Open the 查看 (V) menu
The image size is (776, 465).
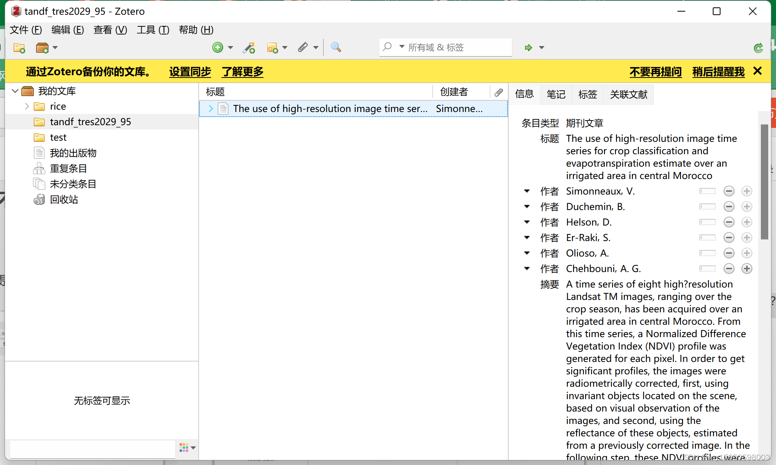point(110,30)
